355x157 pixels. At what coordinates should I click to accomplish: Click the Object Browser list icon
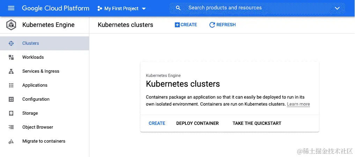tap(11, 127)
